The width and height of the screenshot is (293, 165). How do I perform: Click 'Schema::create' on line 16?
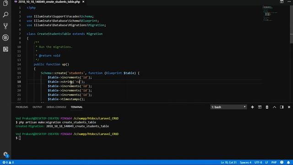(53, 73)
